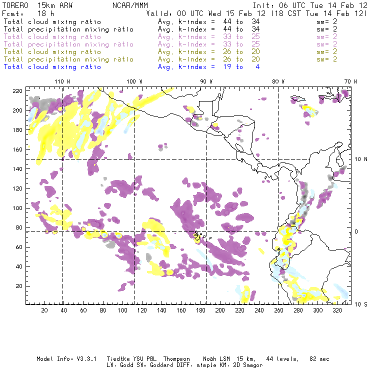Click the '70 W' longitude label
The width and height of the screenshot is (370, 370).
click(350, 81)
